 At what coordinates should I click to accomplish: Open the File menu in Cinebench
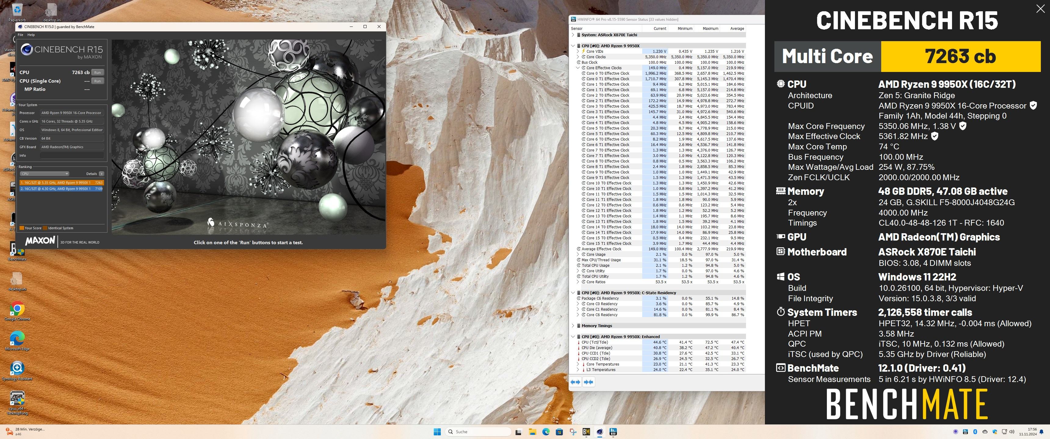point(20,35)
